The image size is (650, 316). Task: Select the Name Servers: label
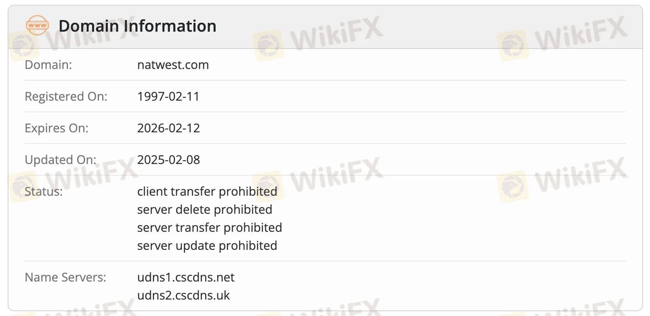[65, 278]
